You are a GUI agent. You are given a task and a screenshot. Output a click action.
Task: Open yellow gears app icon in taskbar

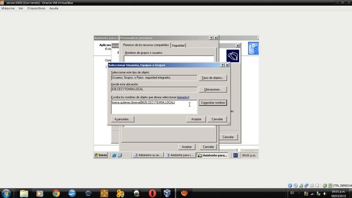(120, 193)
